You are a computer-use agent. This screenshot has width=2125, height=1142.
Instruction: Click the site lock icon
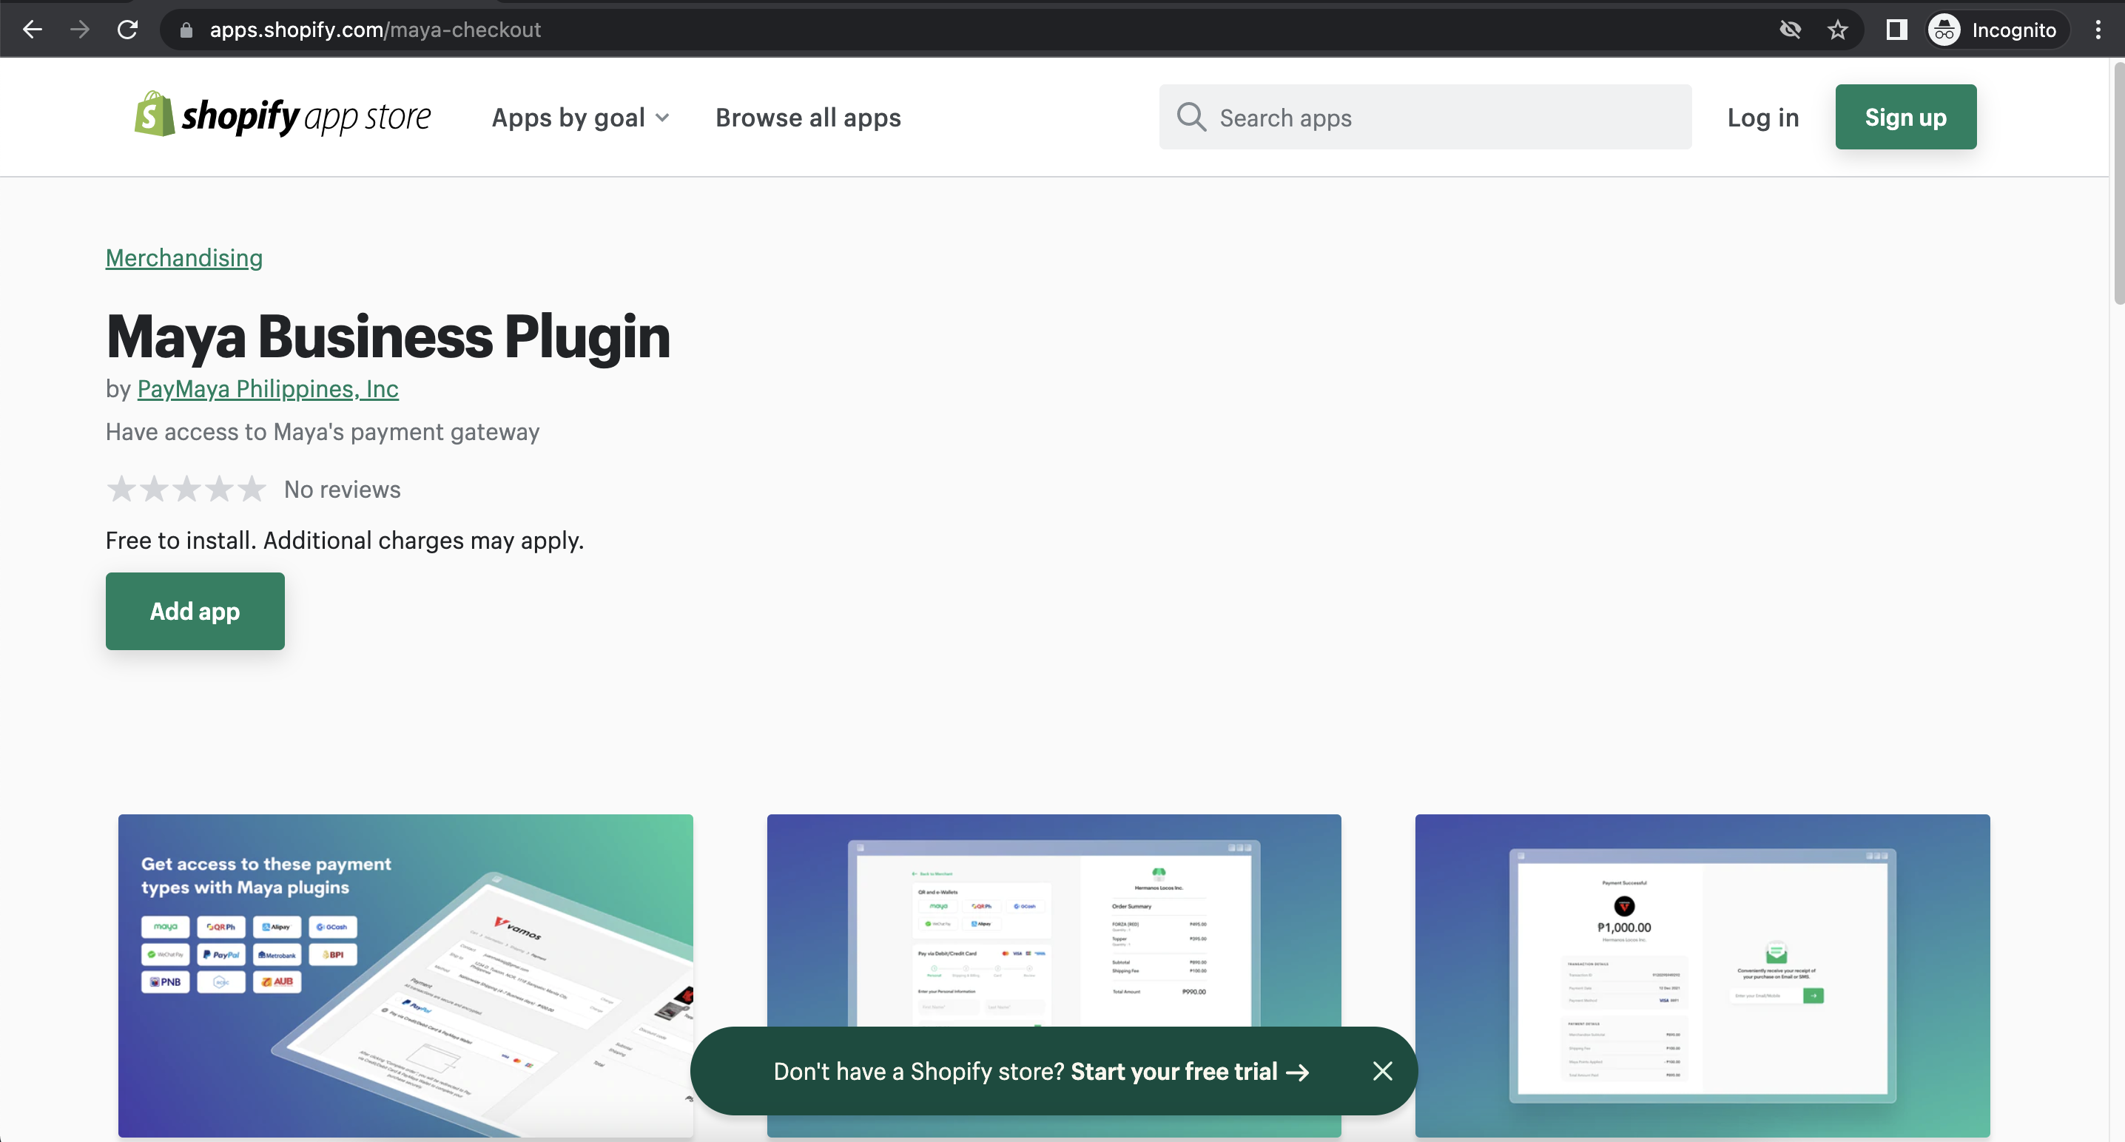186,30
